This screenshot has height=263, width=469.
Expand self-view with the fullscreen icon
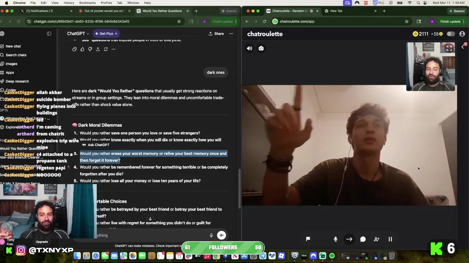click(x=449, y=48)
